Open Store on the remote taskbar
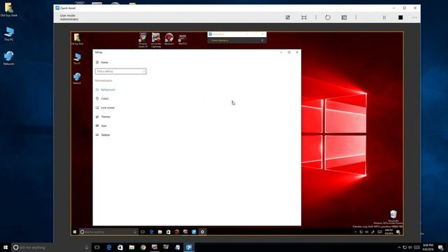The width and height of the screenshot is (448, 252). click(x=168, y=232)
